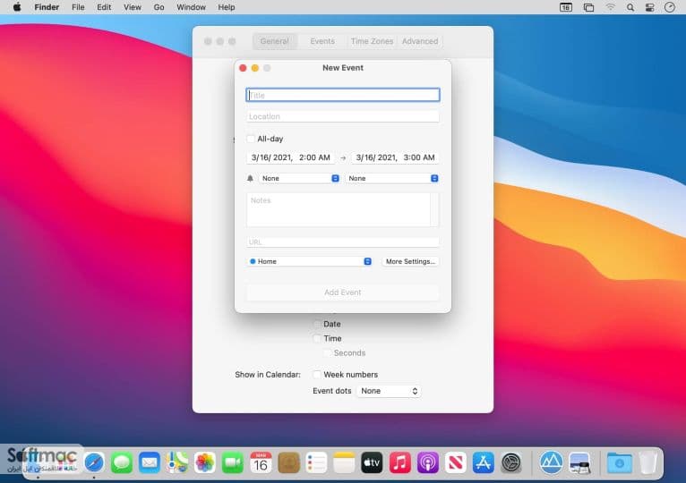Open the Trash in the Dock
Viewport: 686px width, 483px height.
click(647, 463)
